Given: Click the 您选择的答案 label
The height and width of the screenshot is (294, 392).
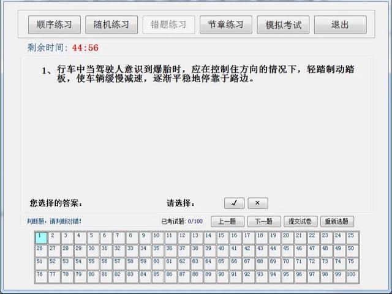Looking at the screenshot, I should (x=56, y=203).
